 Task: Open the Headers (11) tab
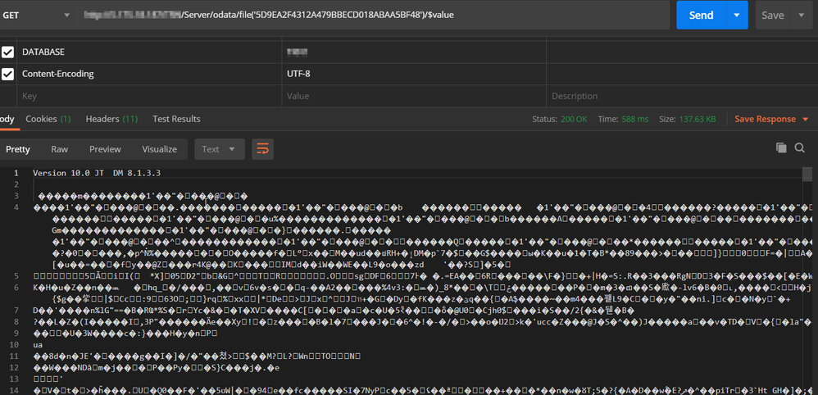click(x=111, y=119)
